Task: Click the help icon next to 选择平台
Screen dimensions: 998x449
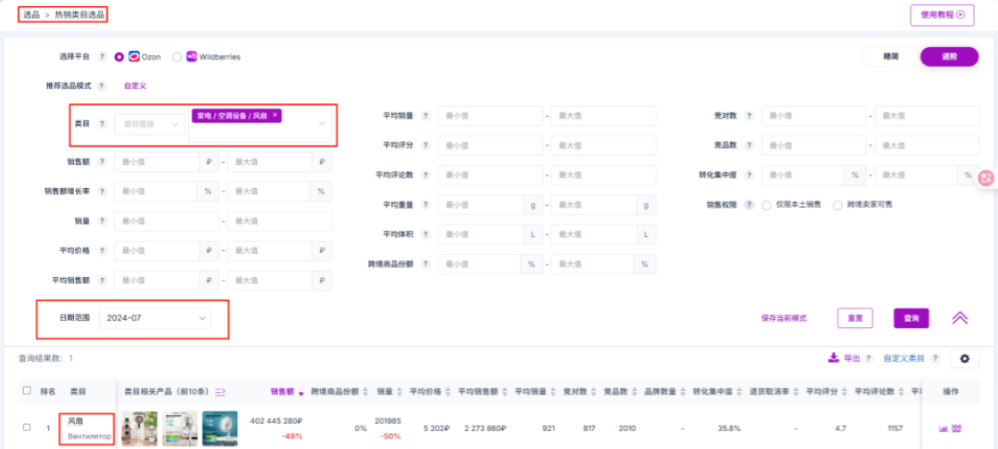Action: pos(102,57)
